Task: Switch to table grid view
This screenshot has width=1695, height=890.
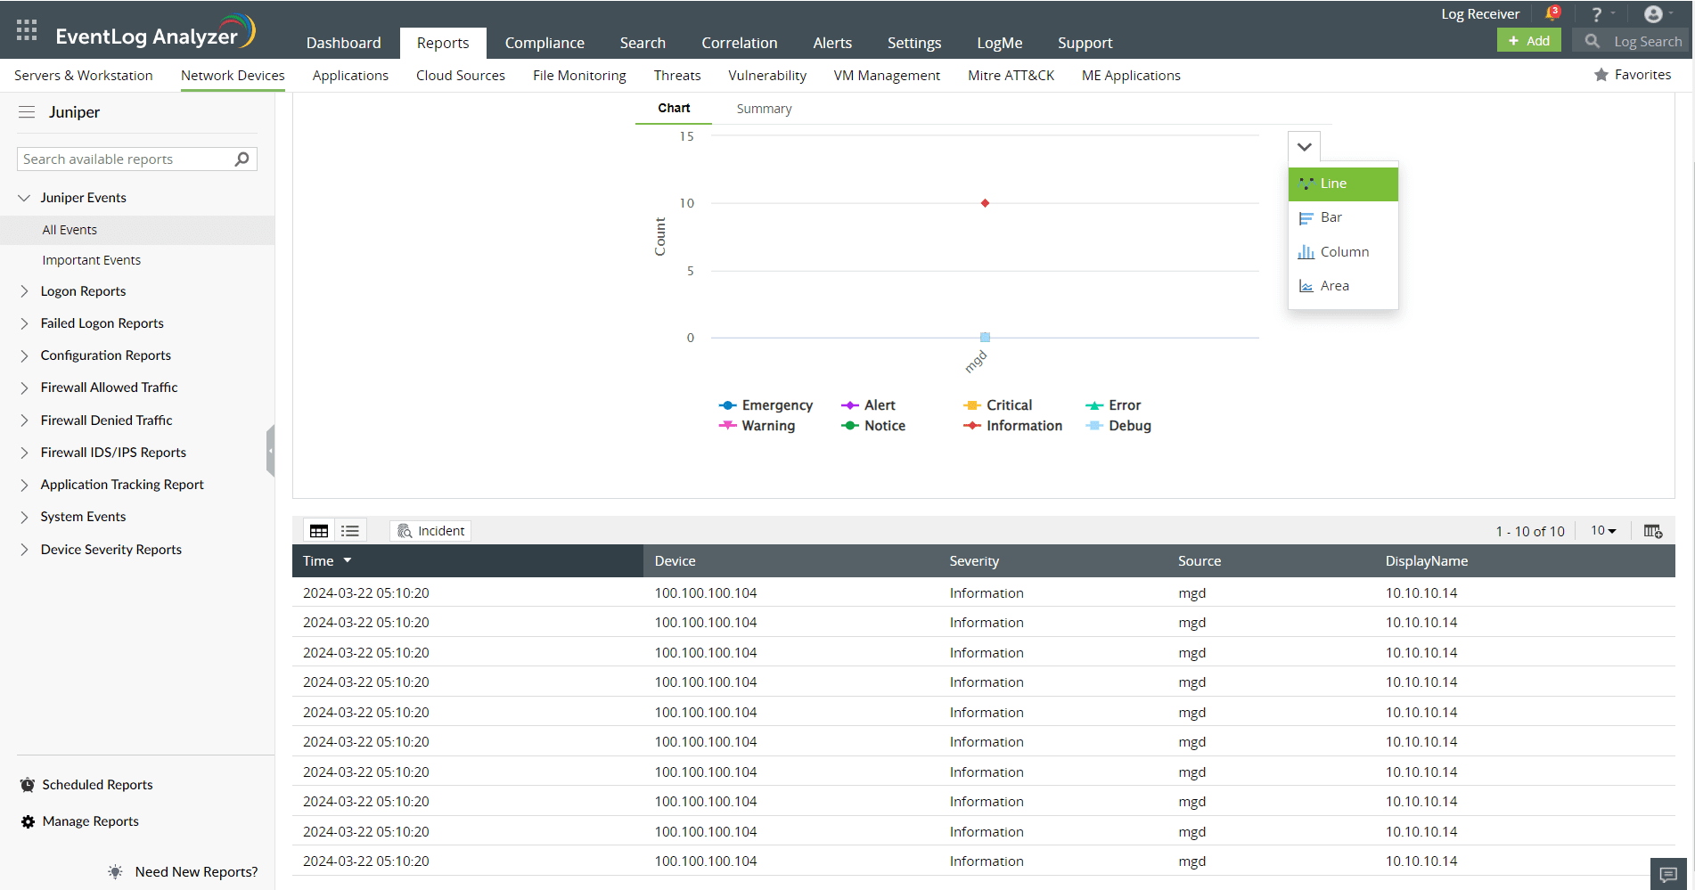Action: (319, 531)
